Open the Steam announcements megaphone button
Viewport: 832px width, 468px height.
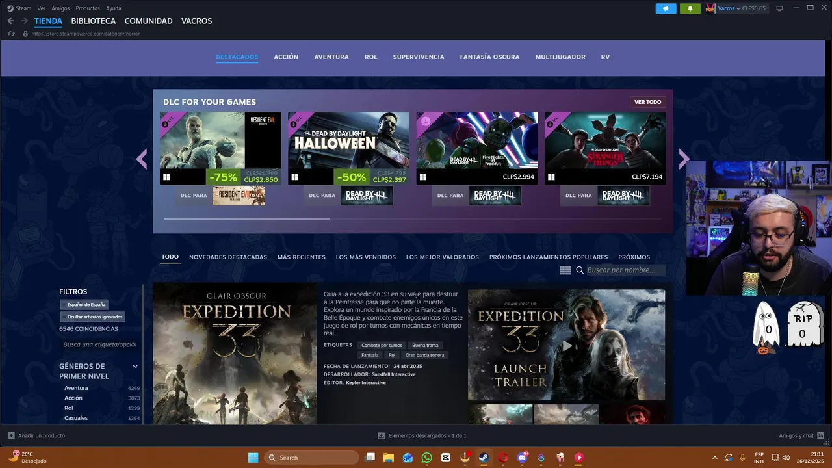point(666,8)
